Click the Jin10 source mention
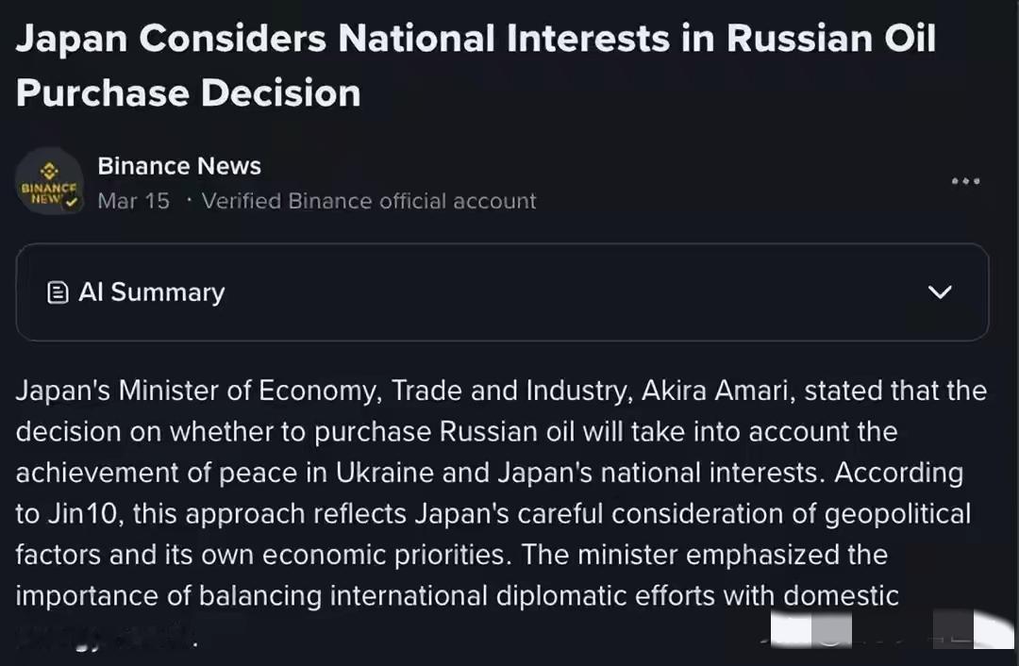1019x666 pixels. (69, 513)
